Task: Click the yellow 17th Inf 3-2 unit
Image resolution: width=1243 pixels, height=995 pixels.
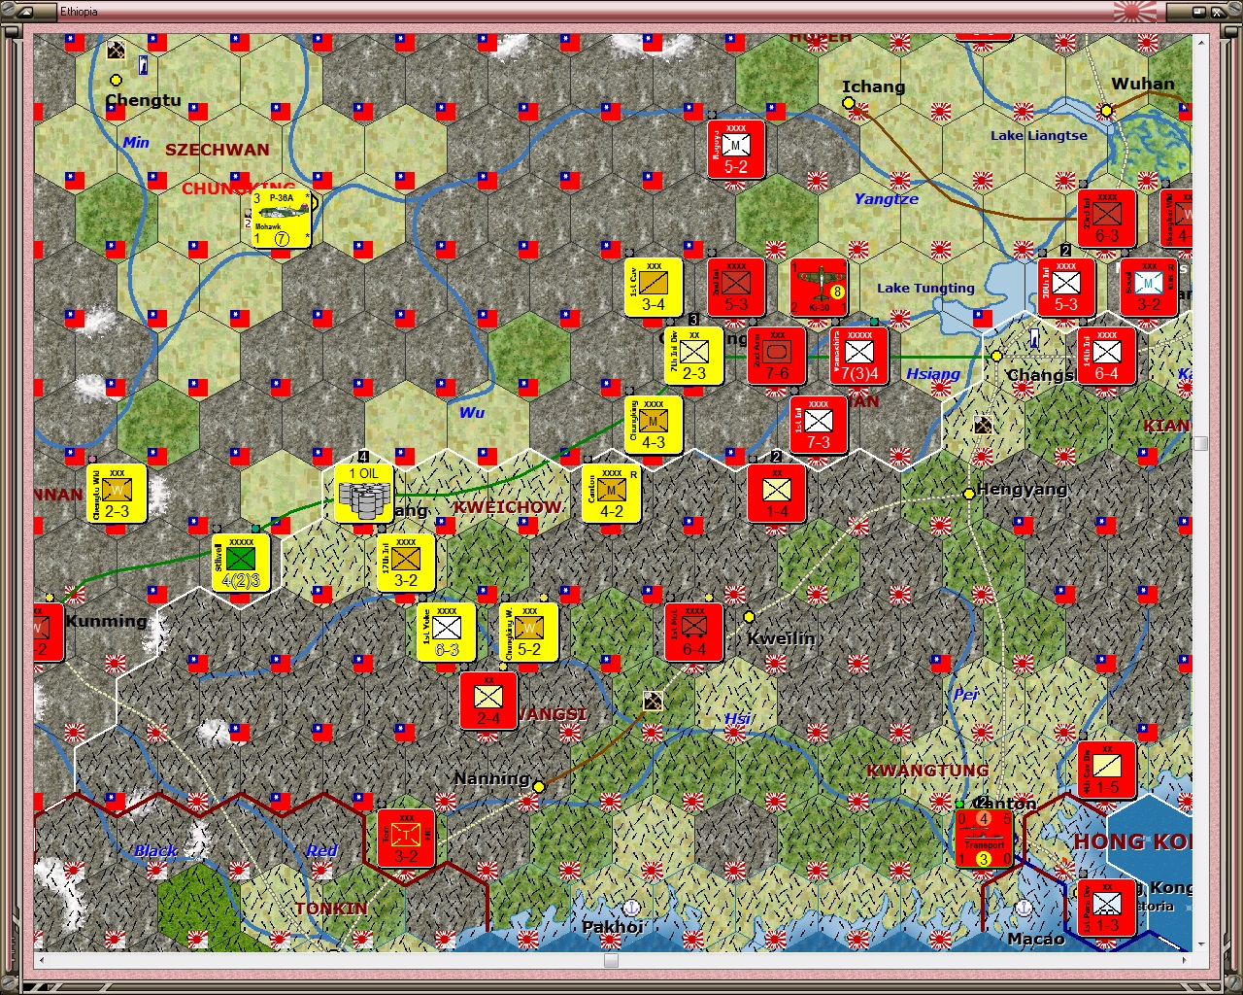Action: [406, 563]
